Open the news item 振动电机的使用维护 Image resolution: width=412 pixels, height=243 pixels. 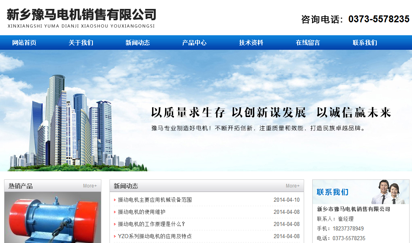tap(142, 212)
